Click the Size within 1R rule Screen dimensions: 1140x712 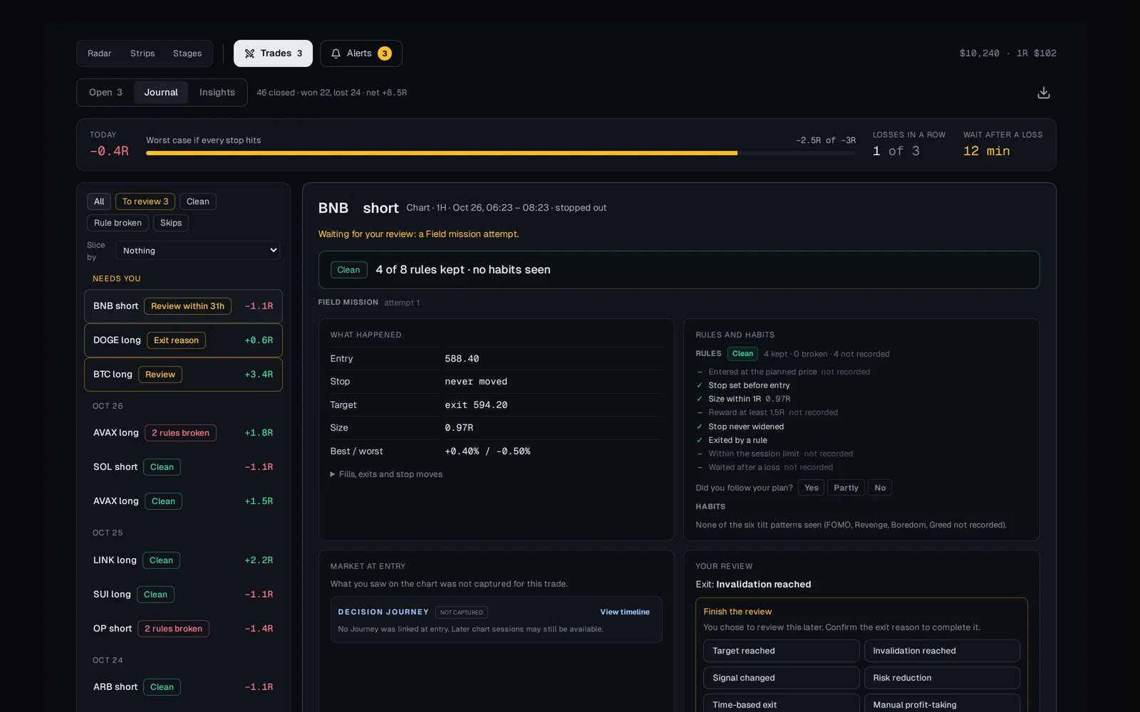pyautogui.click(x=735, y=399)
